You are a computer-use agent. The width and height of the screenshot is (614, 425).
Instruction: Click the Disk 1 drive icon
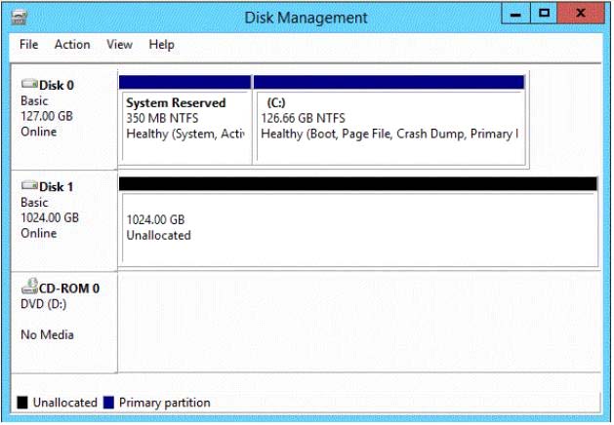point(28,186)
